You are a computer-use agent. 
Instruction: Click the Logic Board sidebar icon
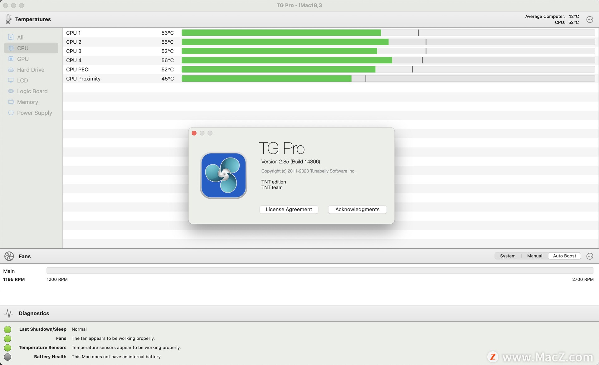11,91
